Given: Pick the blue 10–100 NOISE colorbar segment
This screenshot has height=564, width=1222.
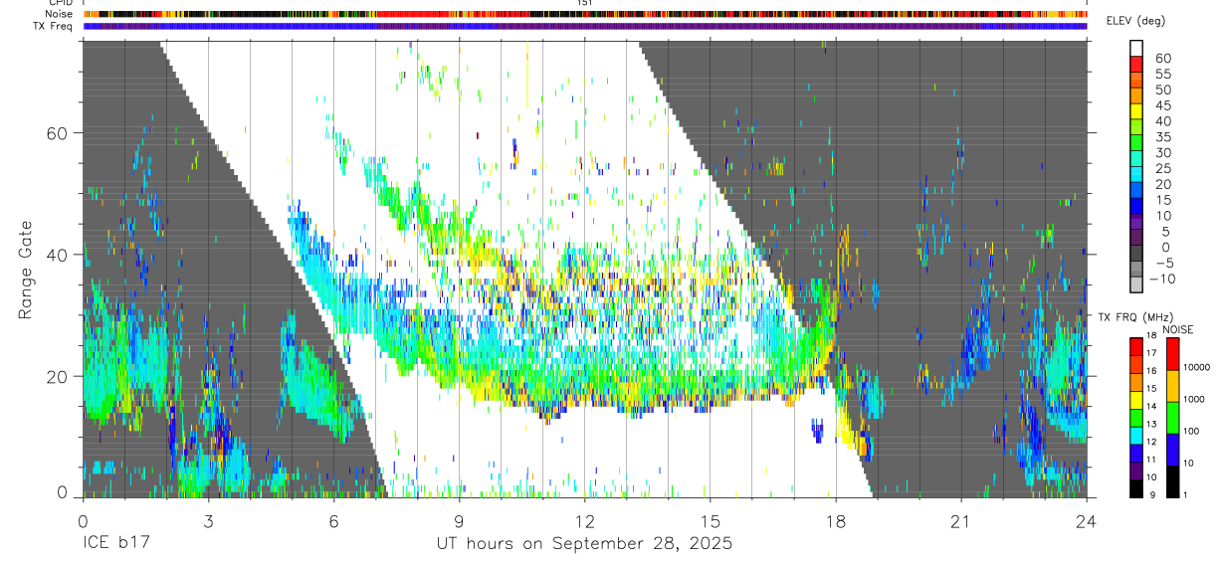Looking at the screenshot, I should point(1172,450).
